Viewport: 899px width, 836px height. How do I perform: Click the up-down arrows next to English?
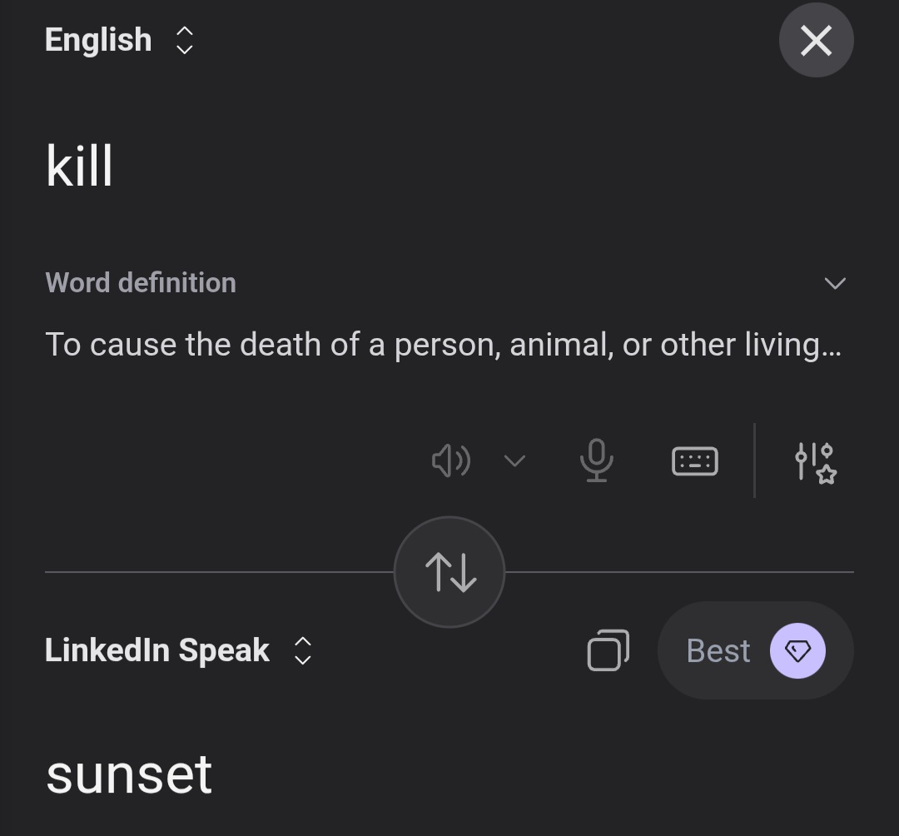185,40
